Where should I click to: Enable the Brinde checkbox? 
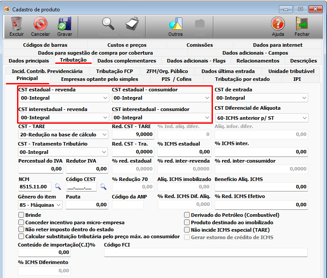21,215
